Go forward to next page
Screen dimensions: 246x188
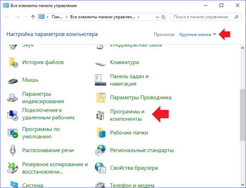[18, 17]
